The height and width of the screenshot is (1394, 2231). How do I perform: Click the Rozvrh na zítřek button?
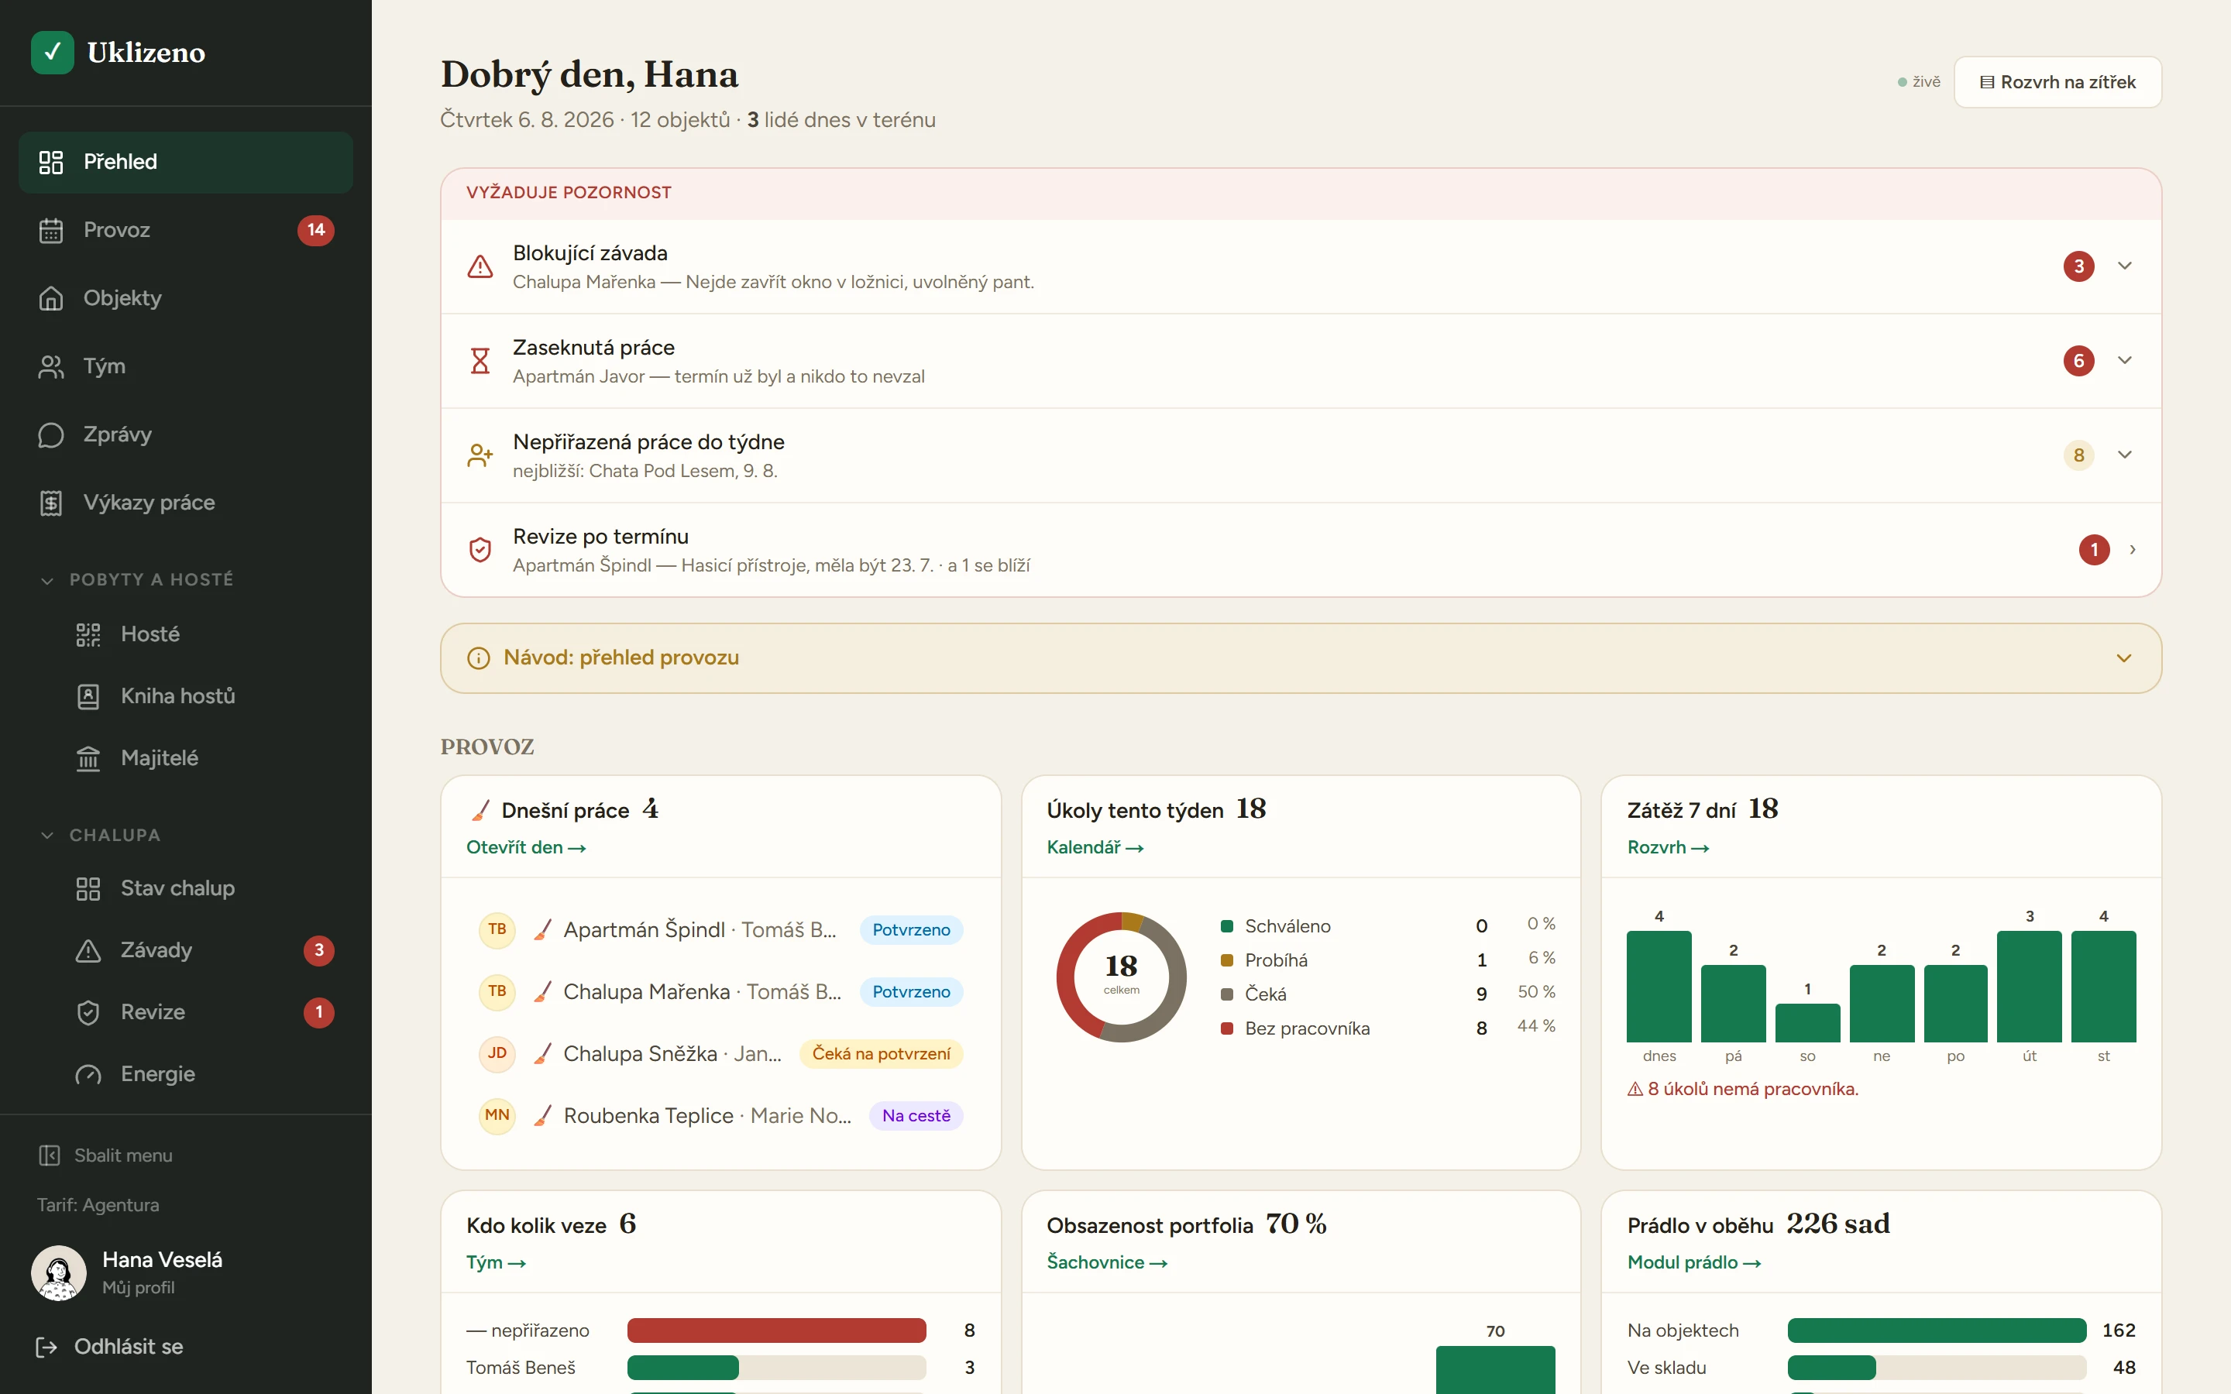coord(2057,82)
